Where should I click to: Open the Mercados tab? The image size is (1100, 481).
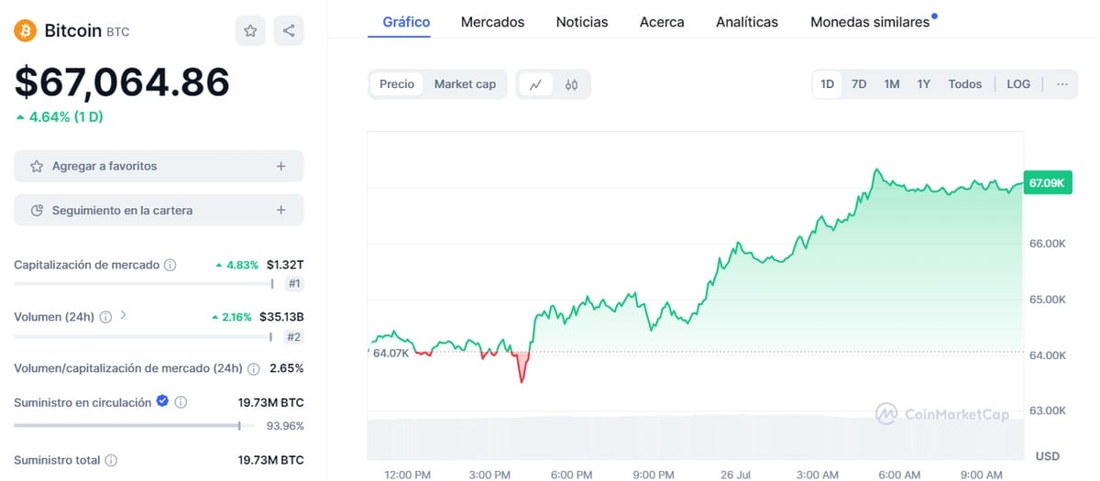(492, 22)
